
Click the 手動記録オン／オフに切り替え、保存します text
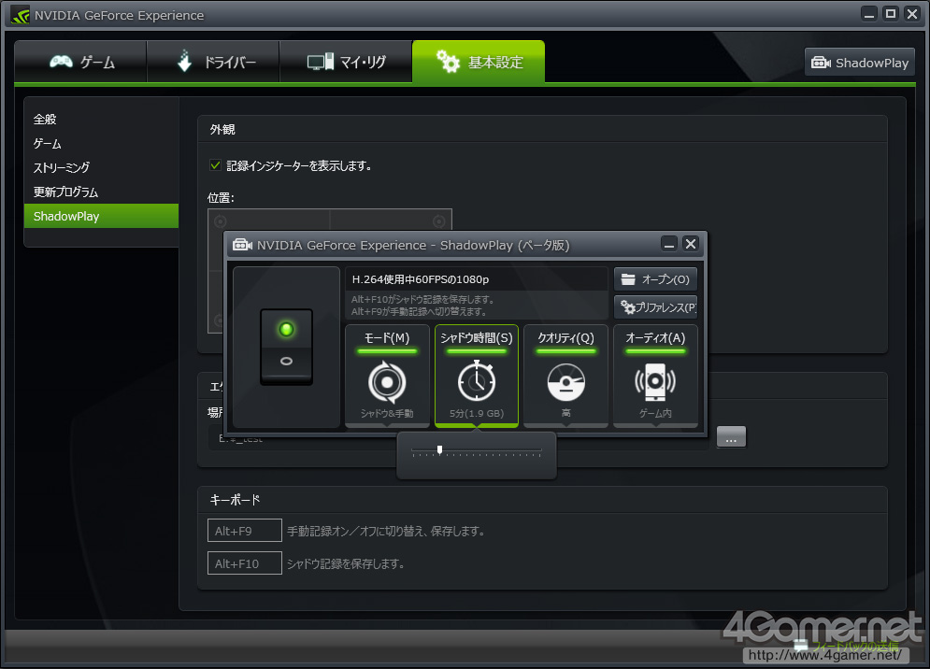point(386,531)
